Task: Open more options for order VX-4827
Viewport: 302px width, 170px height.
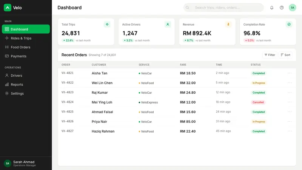Action: (290, 131)
